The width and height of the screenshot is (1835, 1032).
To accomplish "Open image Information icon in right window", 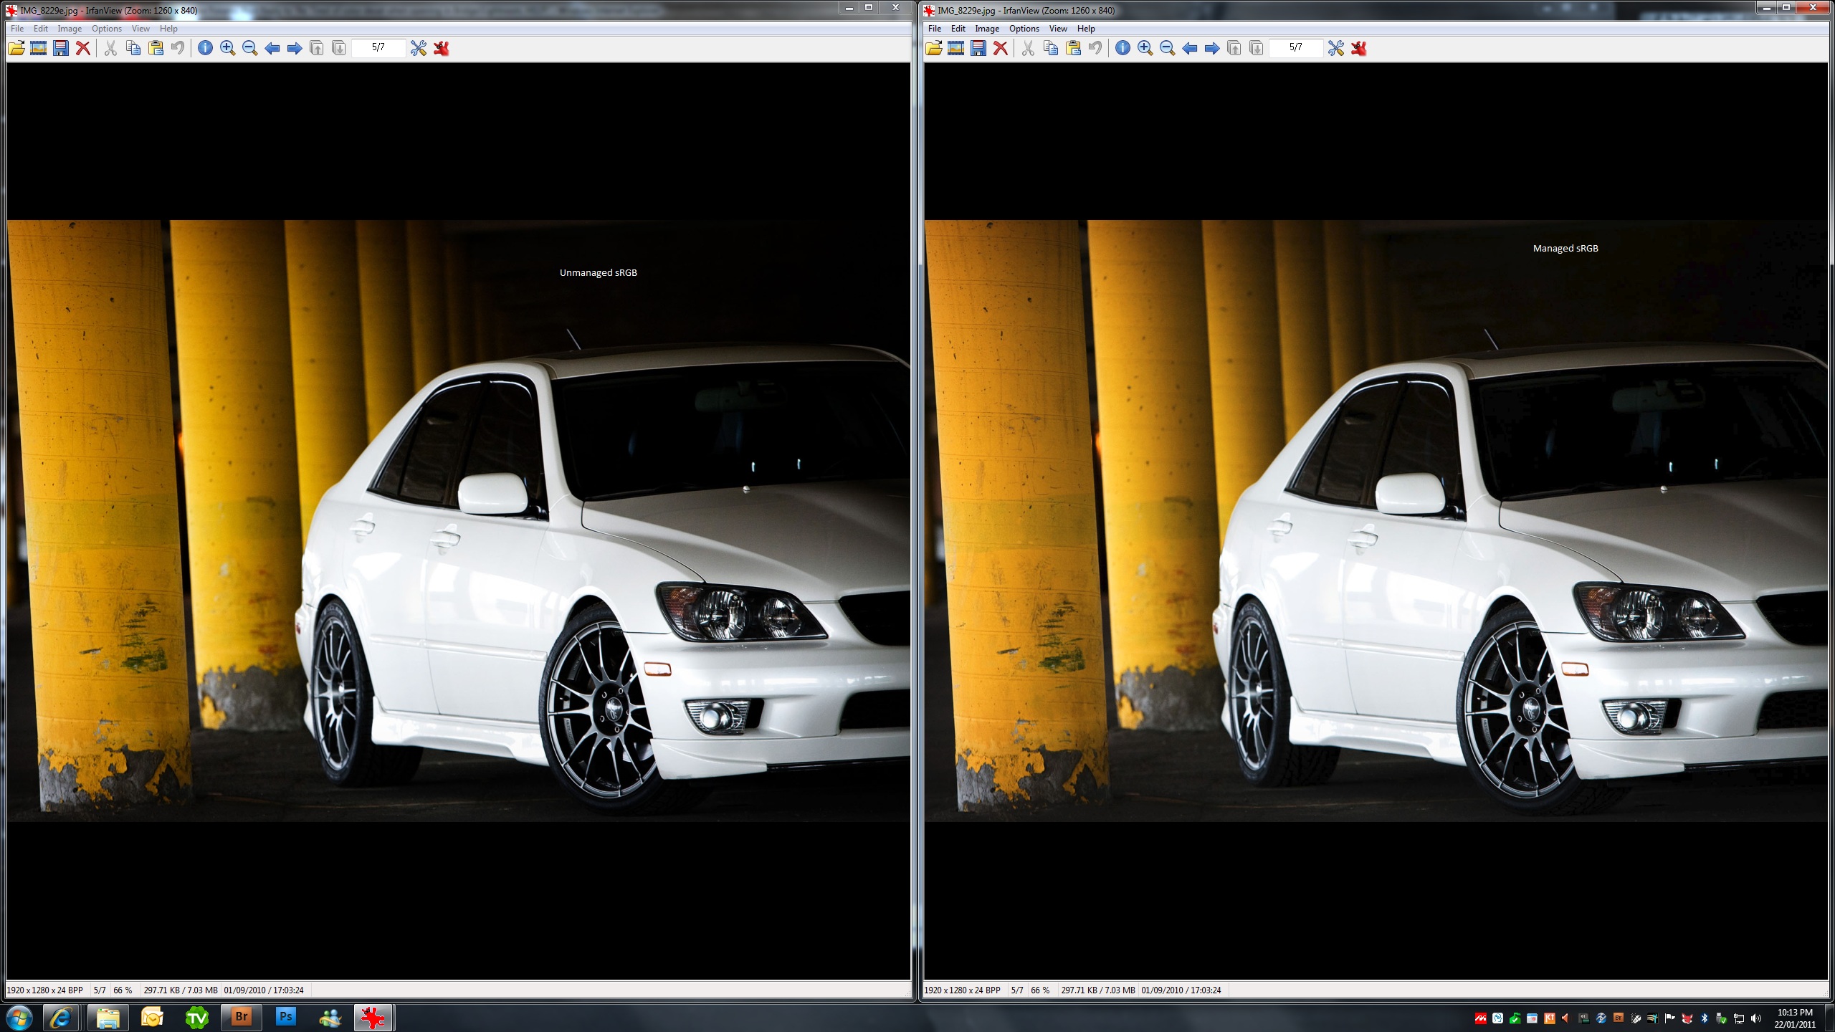I will [1123, 48].
